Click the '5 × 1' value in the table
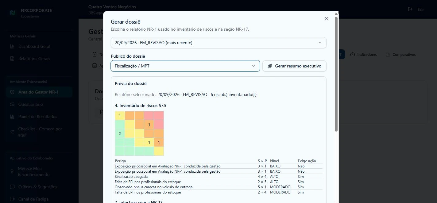The width and height of the screenshot is (437, 203). [x=262, y=187]
